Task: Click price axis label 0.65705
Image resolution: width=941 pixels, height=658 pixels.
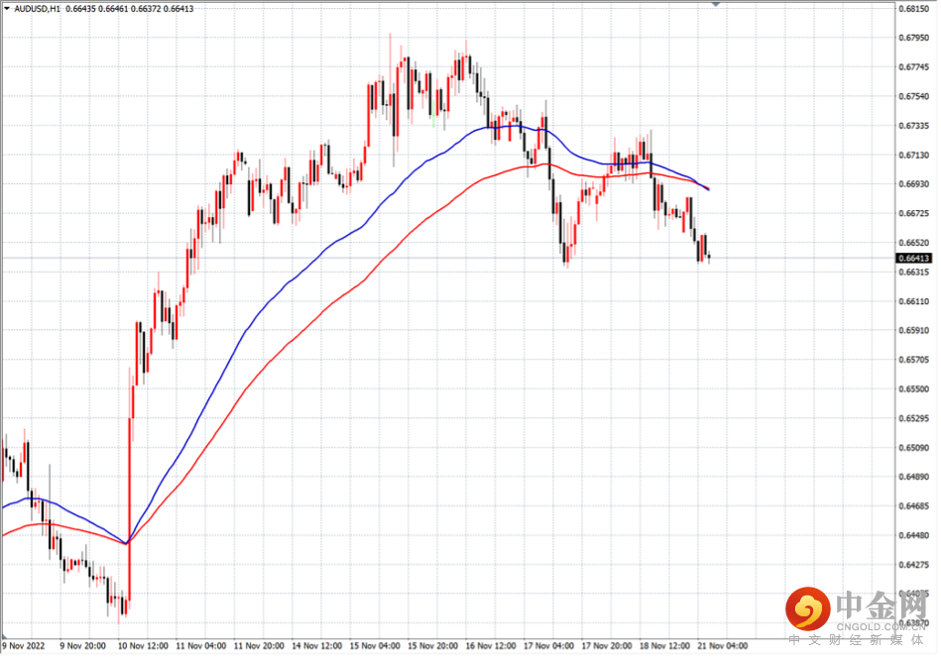Action: pos(913,360)
